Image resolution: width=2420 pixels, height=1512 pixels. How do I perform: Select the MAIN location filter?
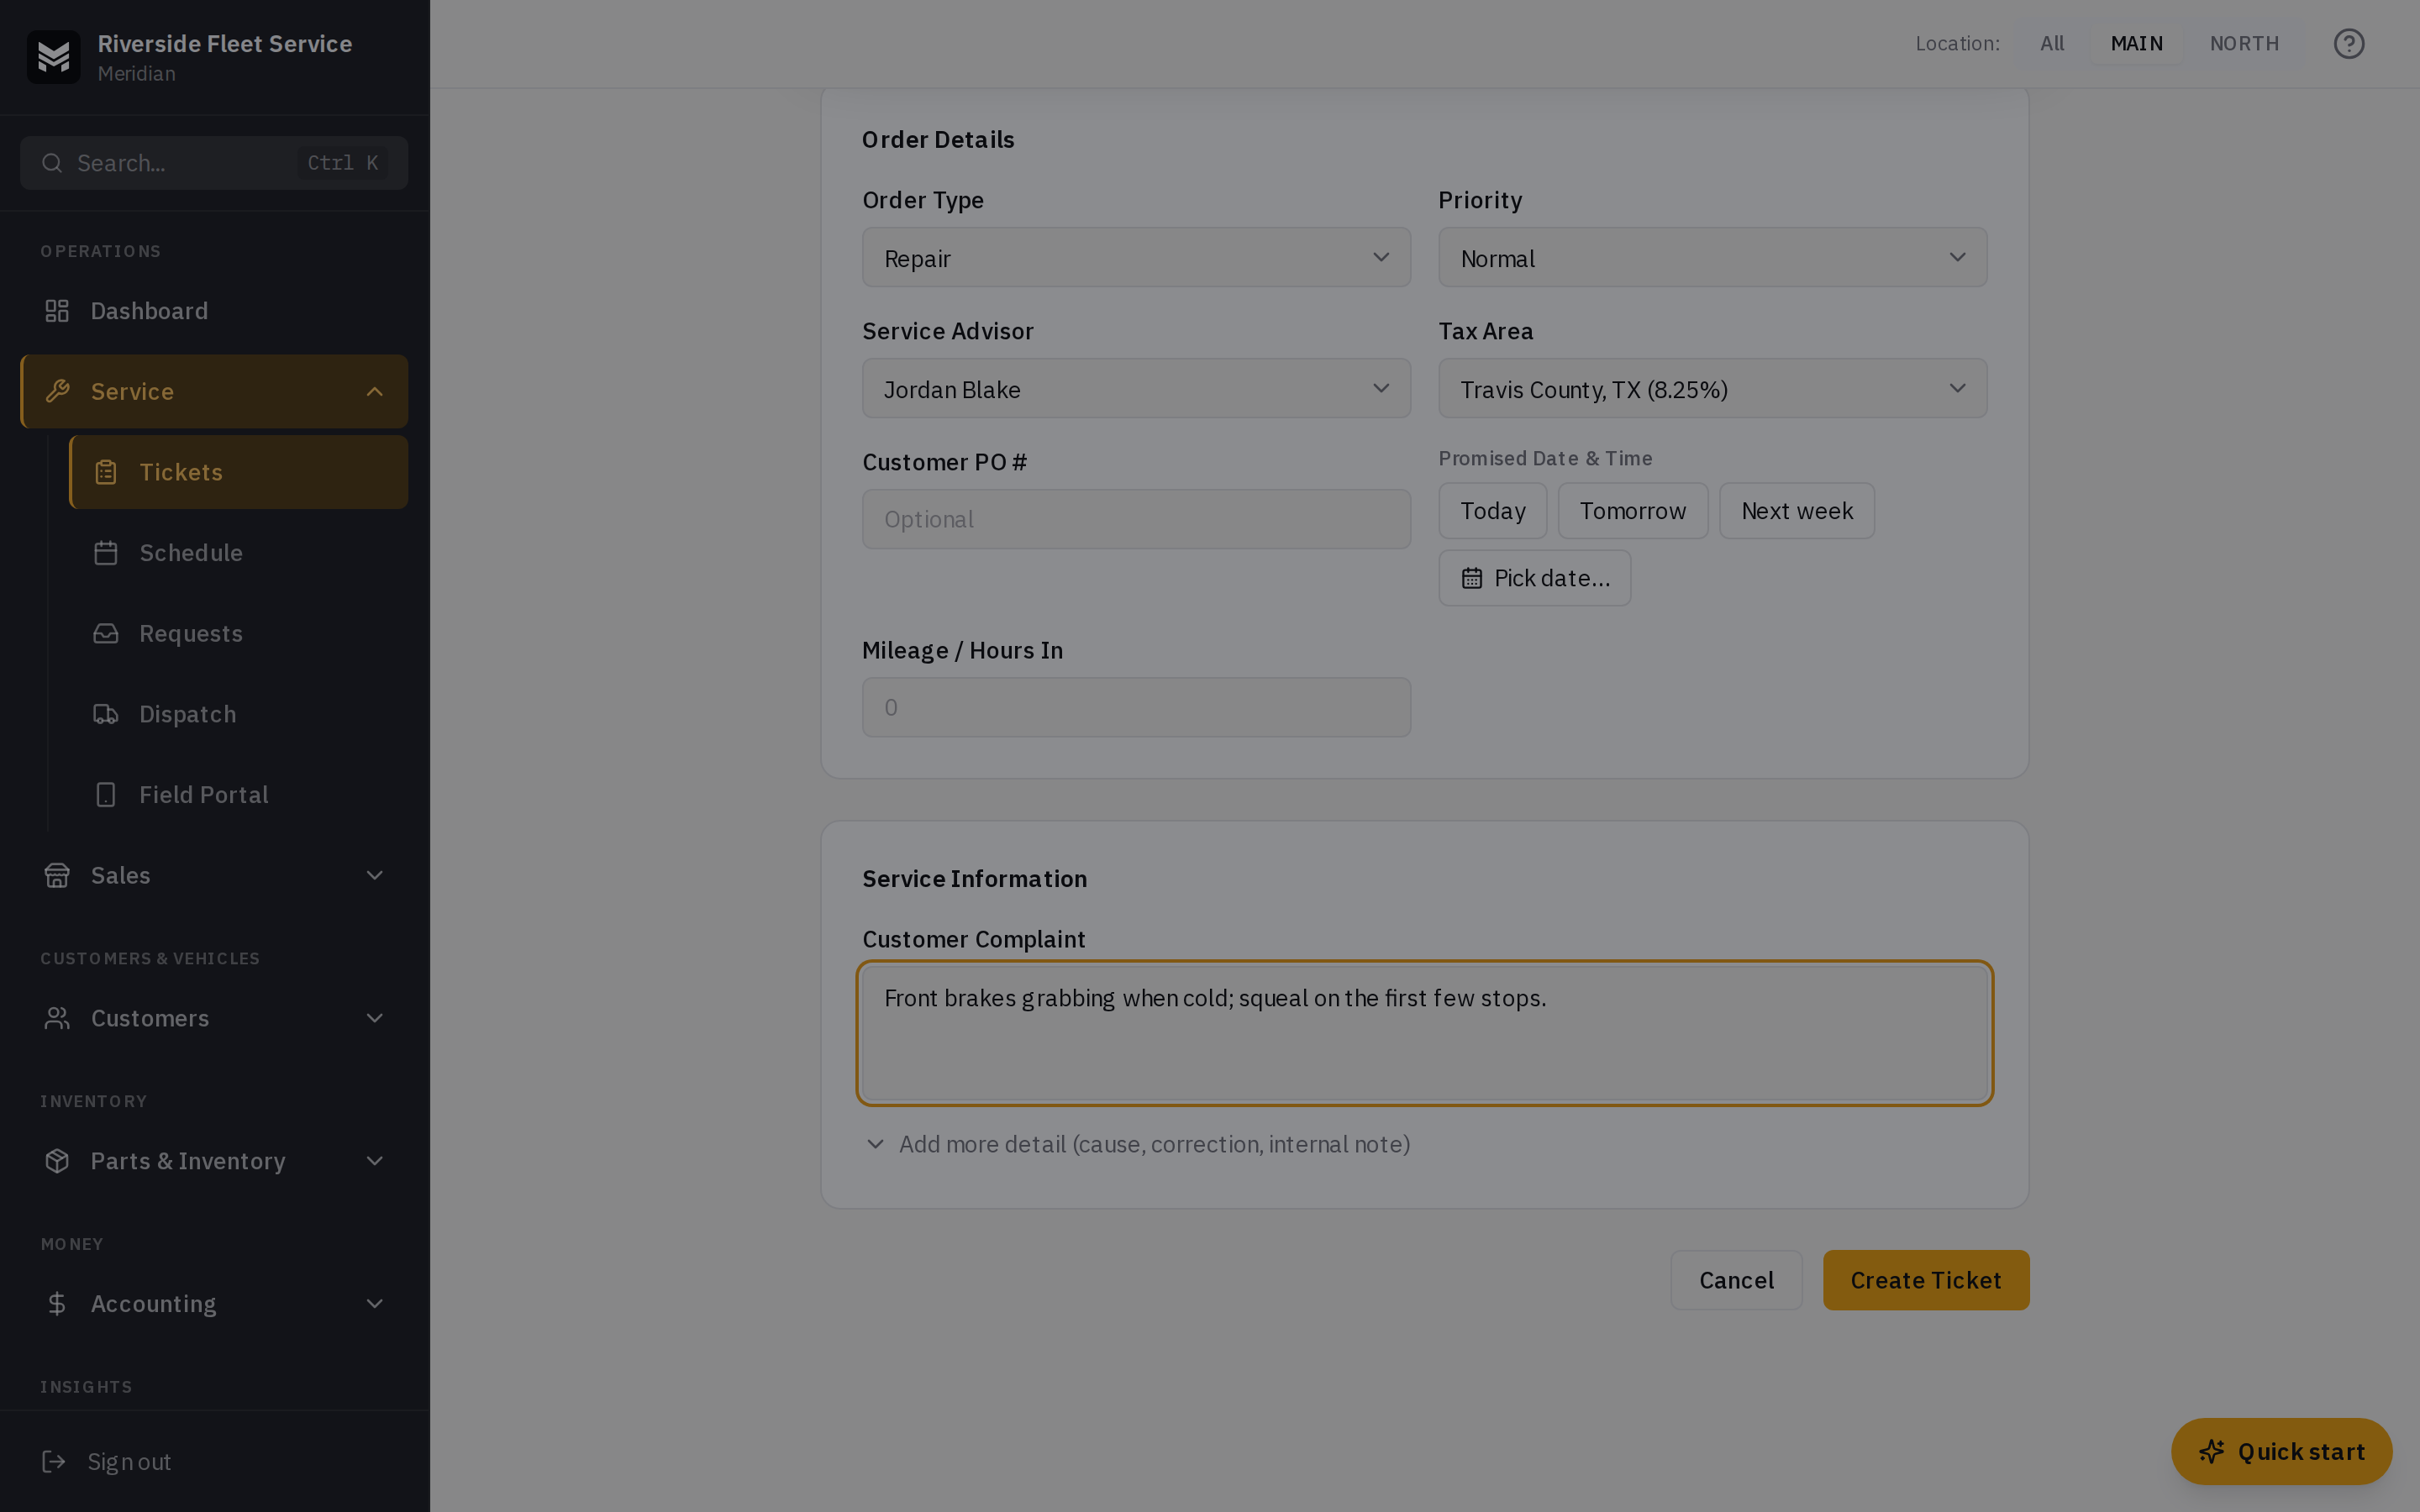(2137, 43)
